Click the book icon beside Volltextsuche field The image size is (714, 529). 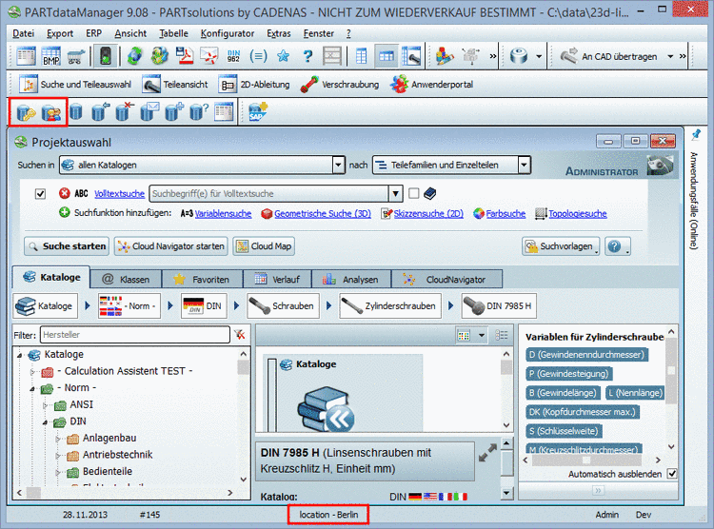click(x=429, y=193)
